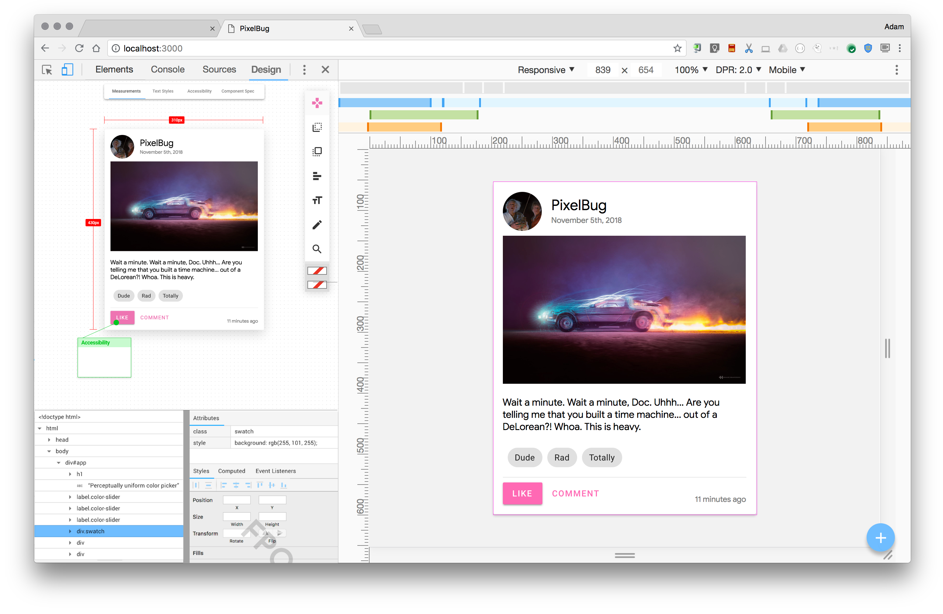Open the Computed styles tab
The height and width of the screenshot is (614, 943).
tap(231, 471)
